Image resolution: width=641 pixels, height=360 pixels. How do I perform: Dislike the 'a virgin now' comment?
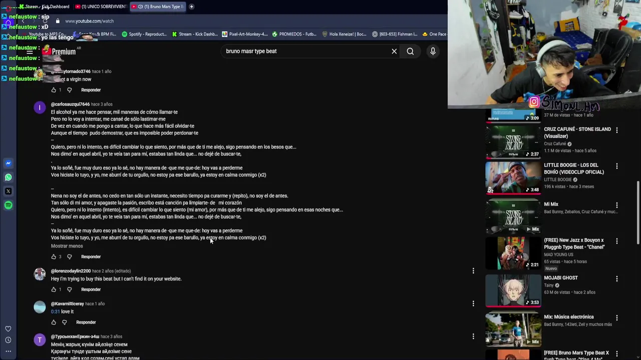pos(69,90)
